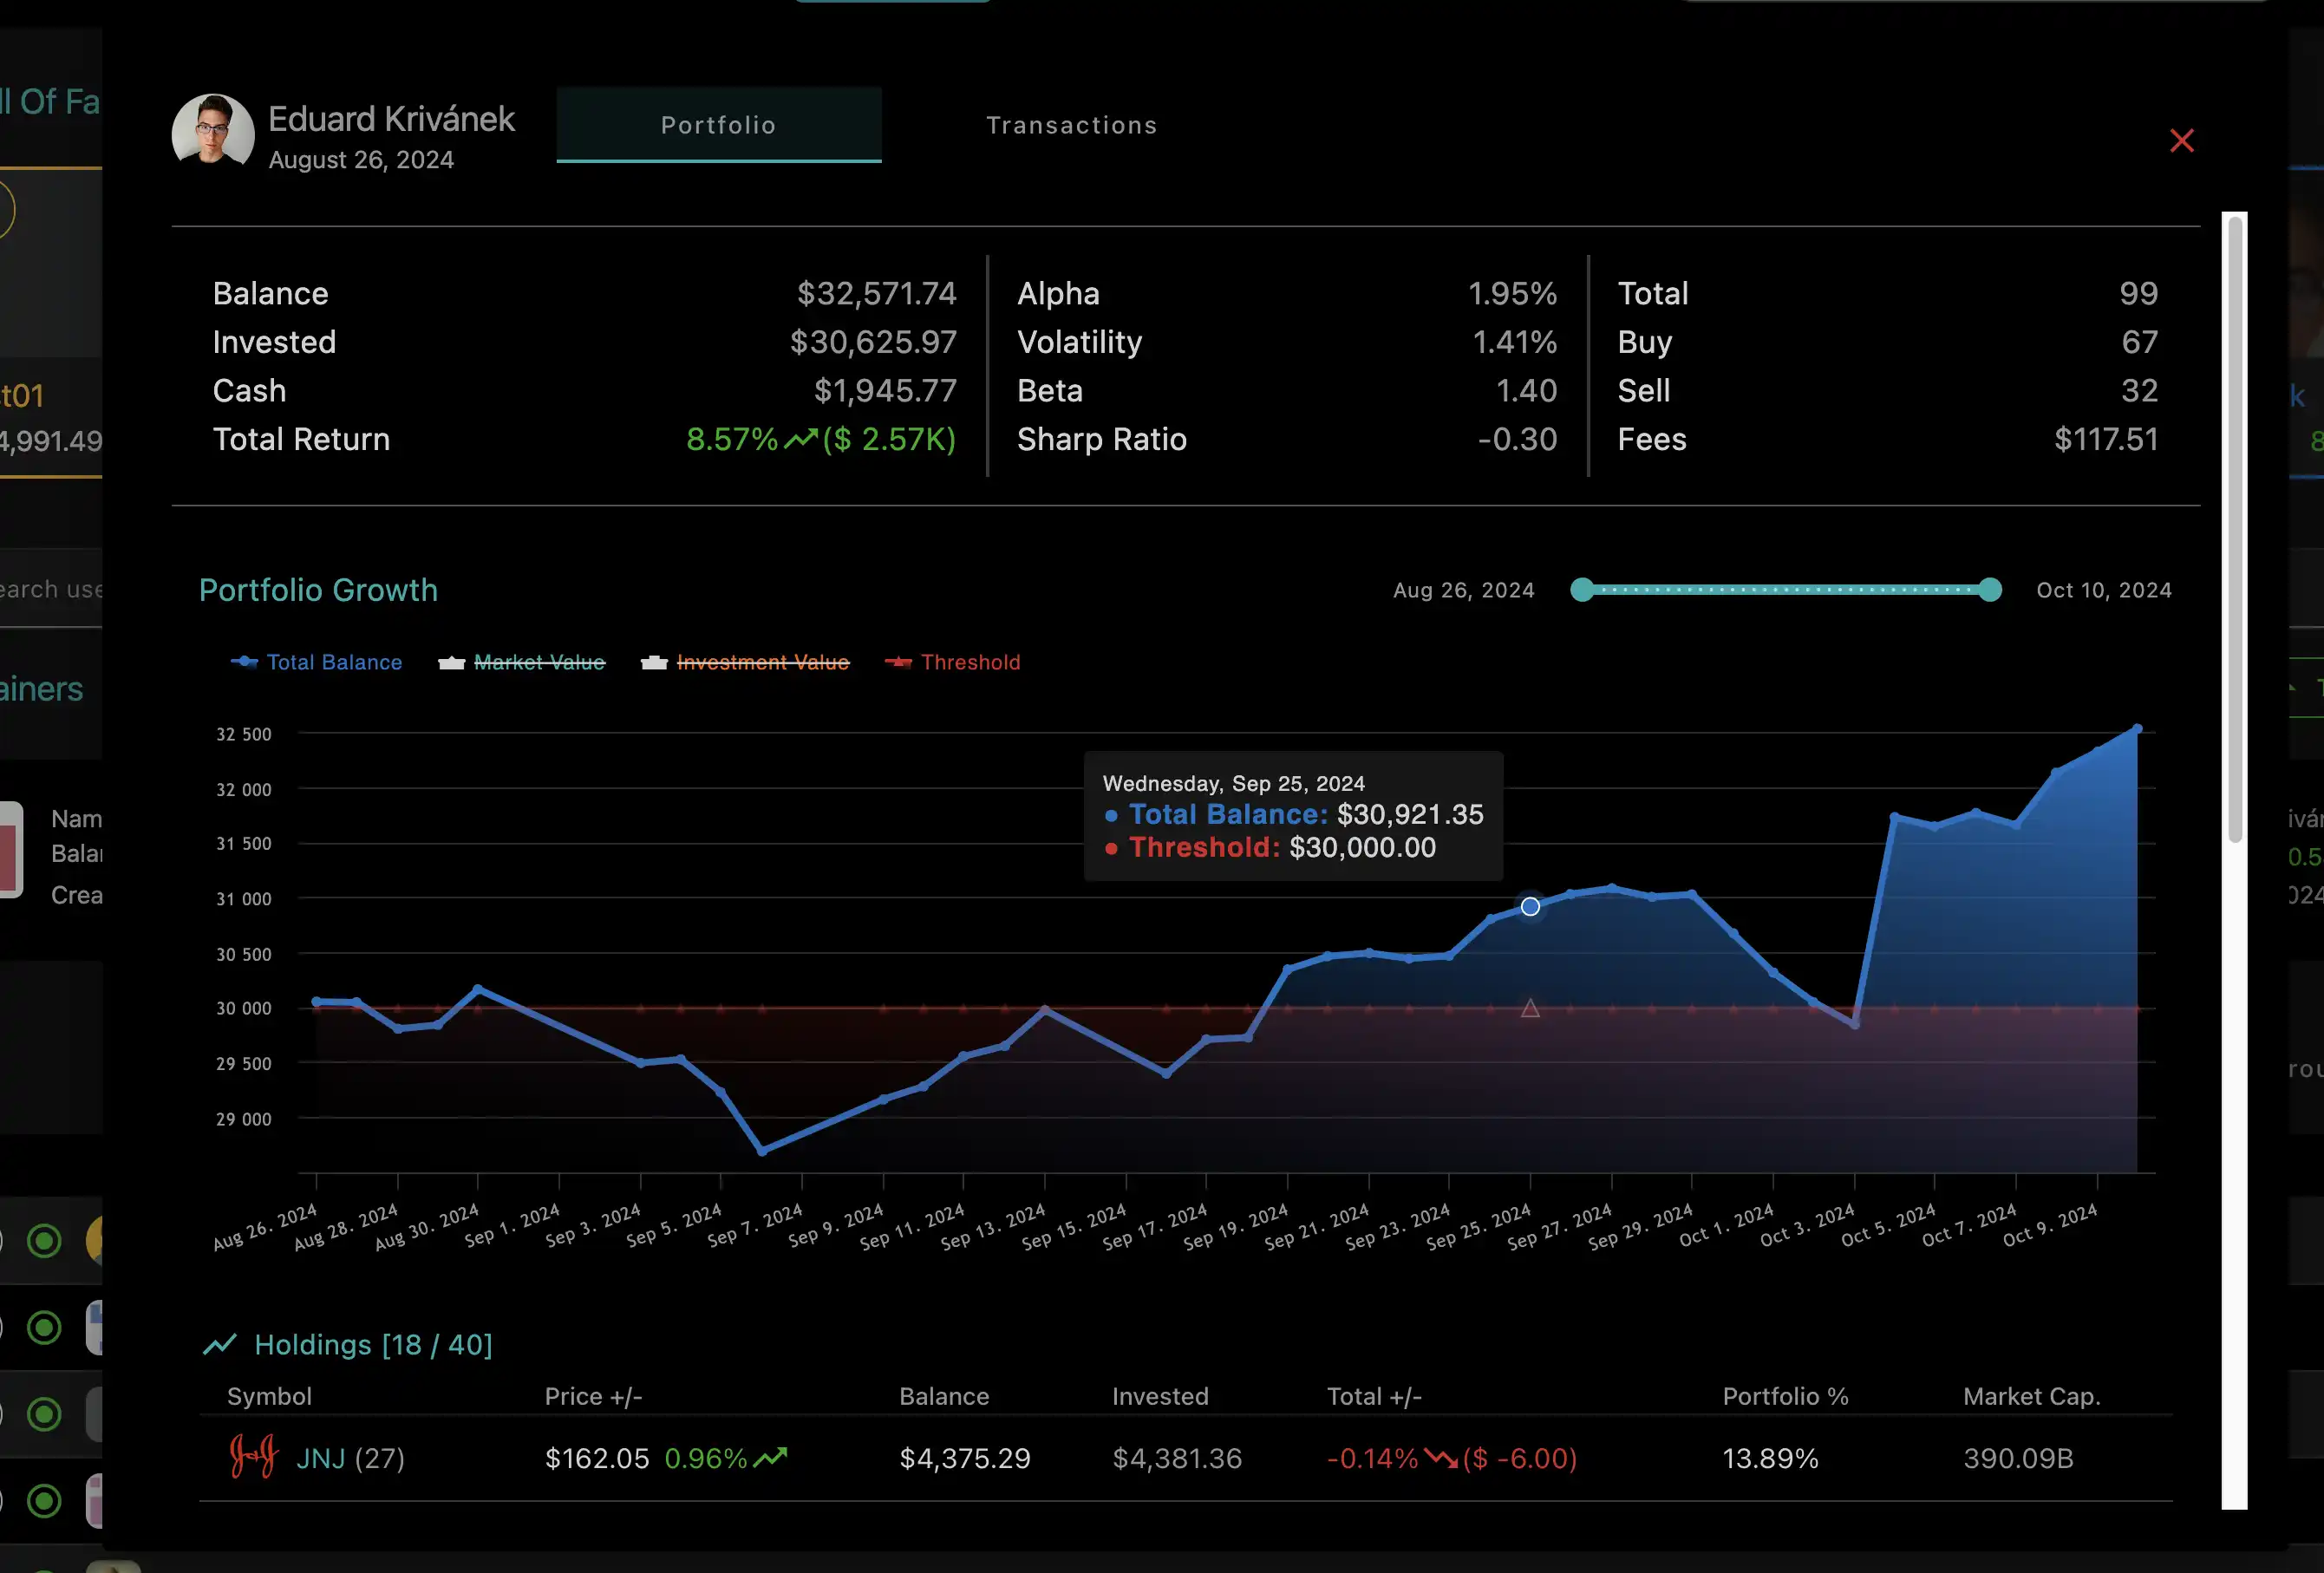Click the Price +/- column header
This screenshot has width=2324, height=1573.
click(x=593, y=1396)
